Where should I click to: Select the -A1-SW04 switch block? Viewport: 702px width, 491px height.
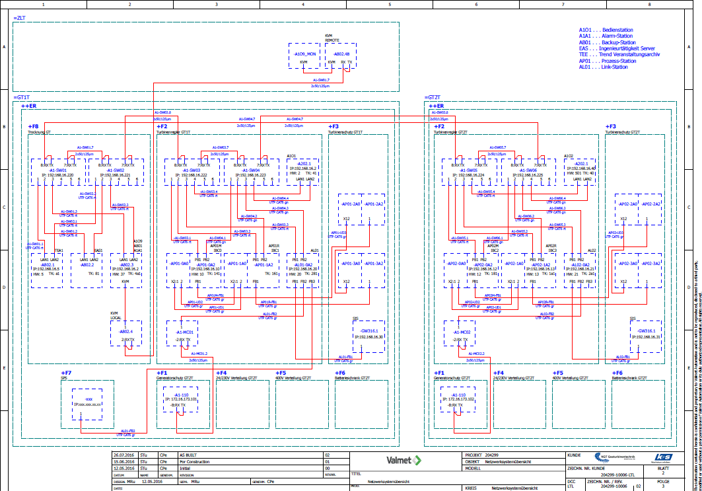[x=250, y=170]
